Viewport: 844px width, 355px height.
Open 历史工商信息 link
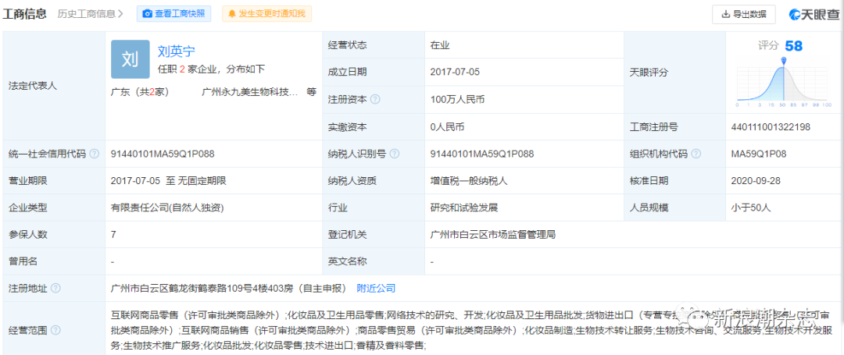point(90,13)
